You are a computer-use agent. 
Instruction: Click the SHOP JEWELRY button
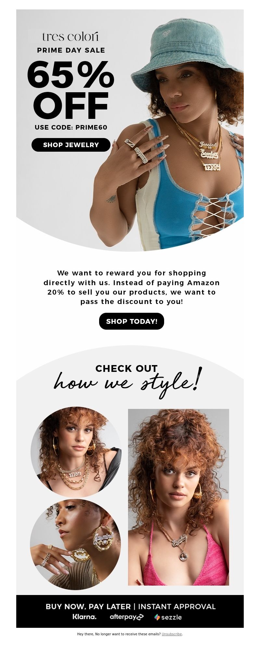pos(71,145)
